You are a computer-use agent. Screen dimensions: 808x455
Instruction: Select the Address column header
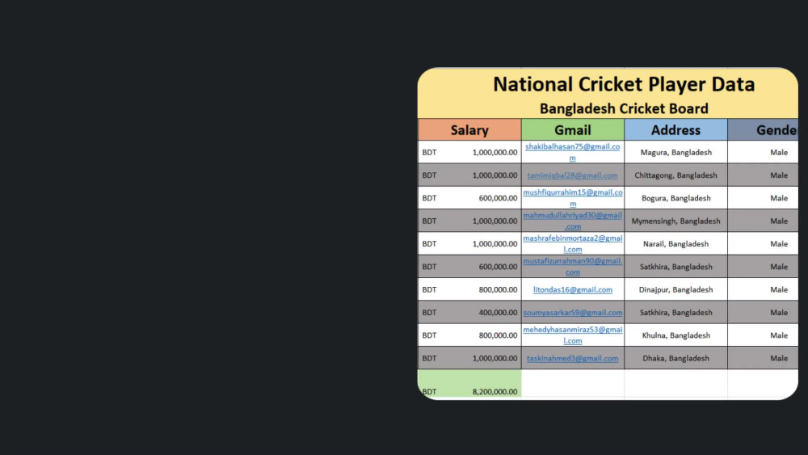click(675, 130)
